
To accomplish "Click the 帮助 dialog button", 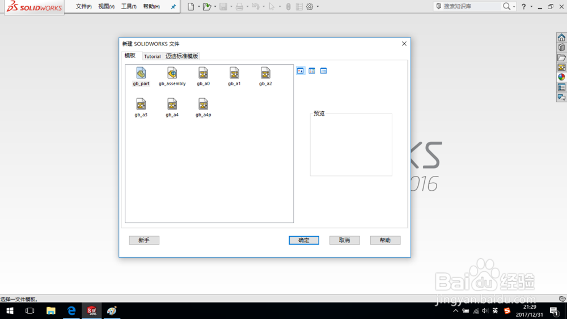I will pyautogui.click(x=385, y=240).
